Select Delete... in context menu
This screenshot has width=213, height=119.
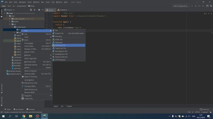click(37, 67)
